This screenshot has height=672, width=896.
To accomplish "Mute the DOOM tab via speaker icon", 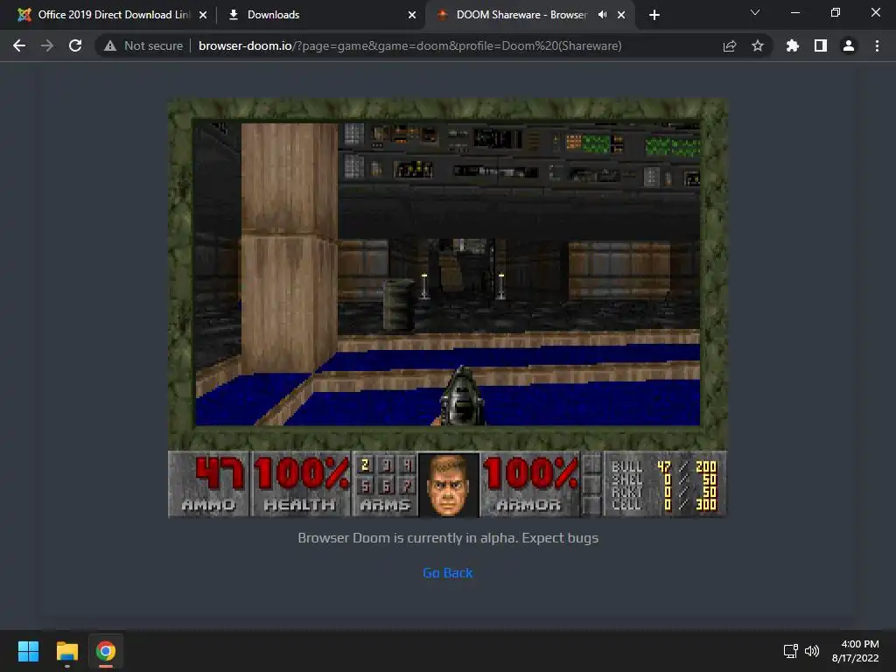I will tap(602, 15).
